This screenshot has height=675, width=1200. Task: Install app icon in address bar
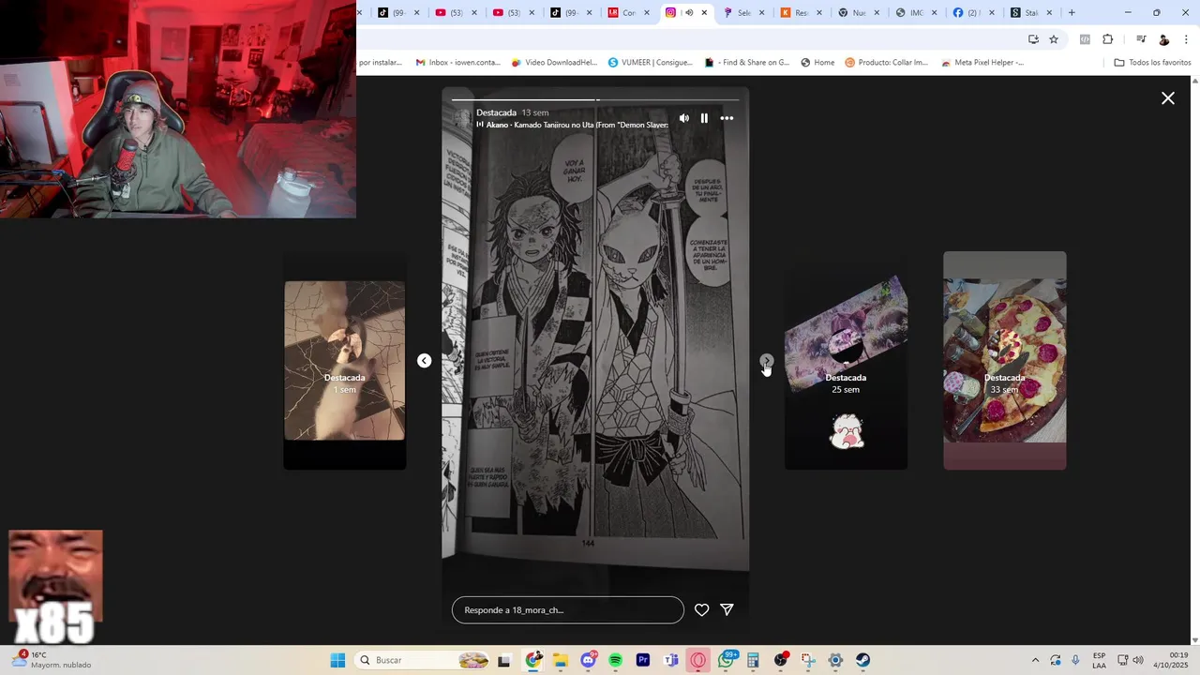tap(1033, 39)
